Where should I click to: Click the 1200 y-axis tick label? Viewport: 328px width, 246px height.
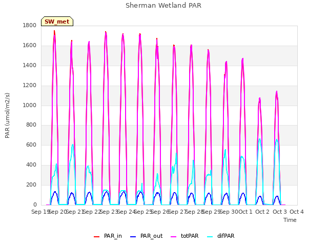click(x=30, y=86)
